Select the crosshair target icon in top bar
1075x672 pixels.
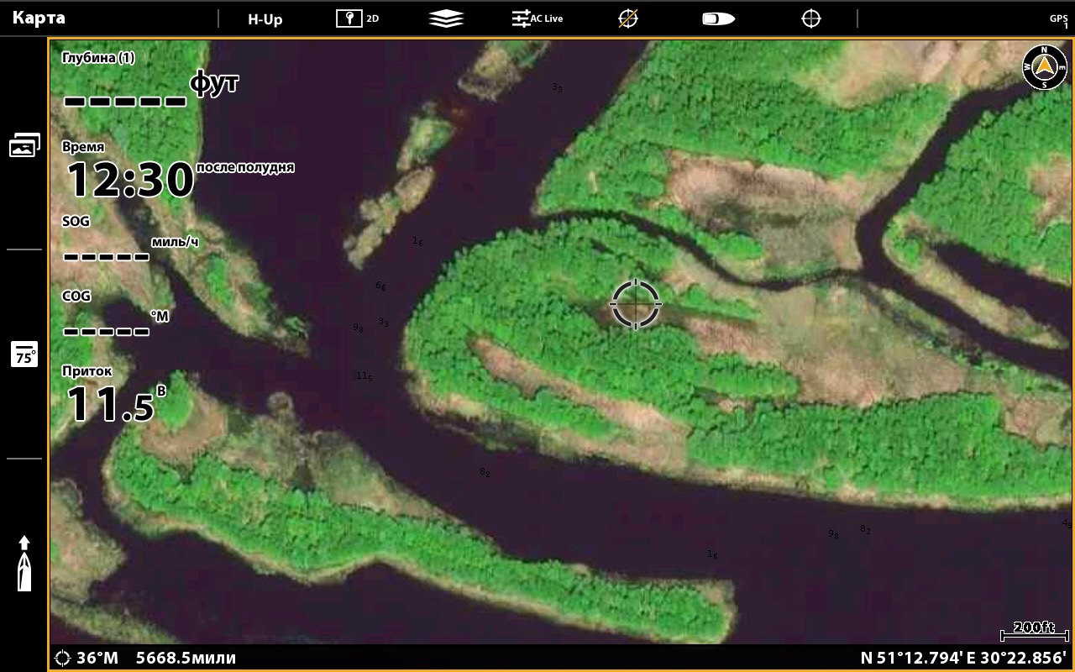tap(810, 18)
